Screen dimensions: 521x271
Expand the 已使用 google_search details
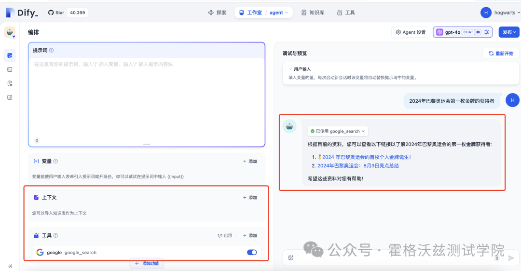pyautogui.click(x=338, y=131)
